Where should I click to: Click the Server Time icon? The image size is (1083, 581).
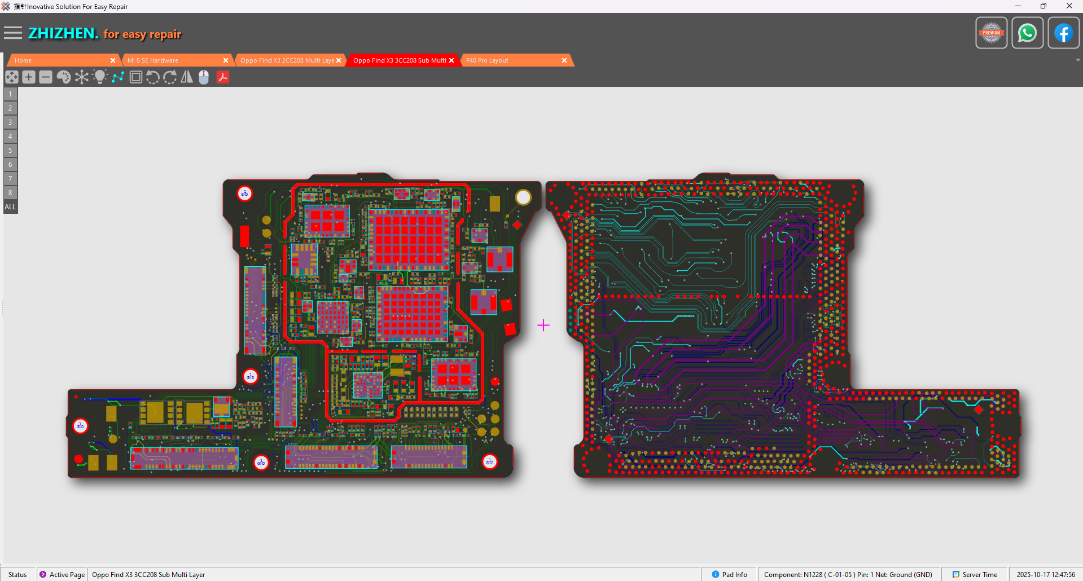tap(956, 574)
